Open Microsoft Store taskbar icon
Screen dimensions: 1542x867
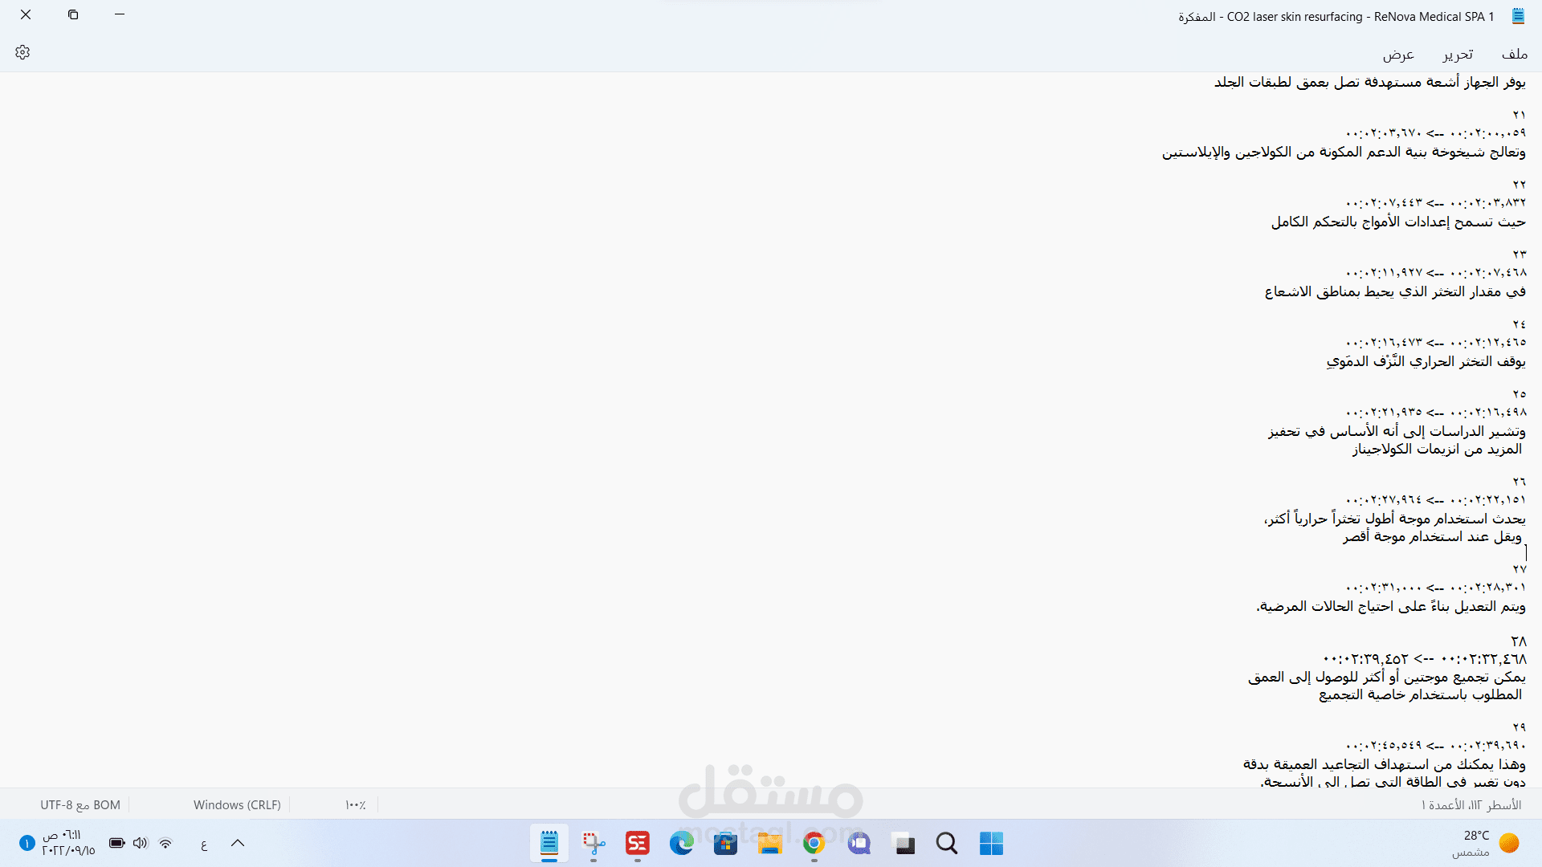[725, 843]
